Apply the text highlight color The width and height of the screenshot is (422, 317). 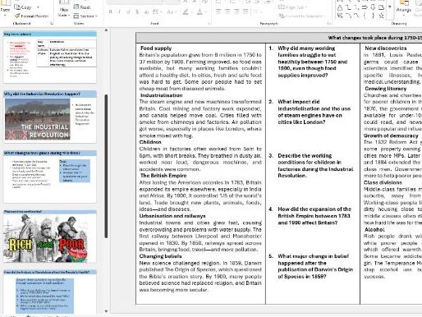point(186,11)
